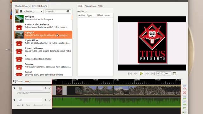Click the video track film strip icon
Image resolution: width=203 pixels, height=114 pixels.
20,88
